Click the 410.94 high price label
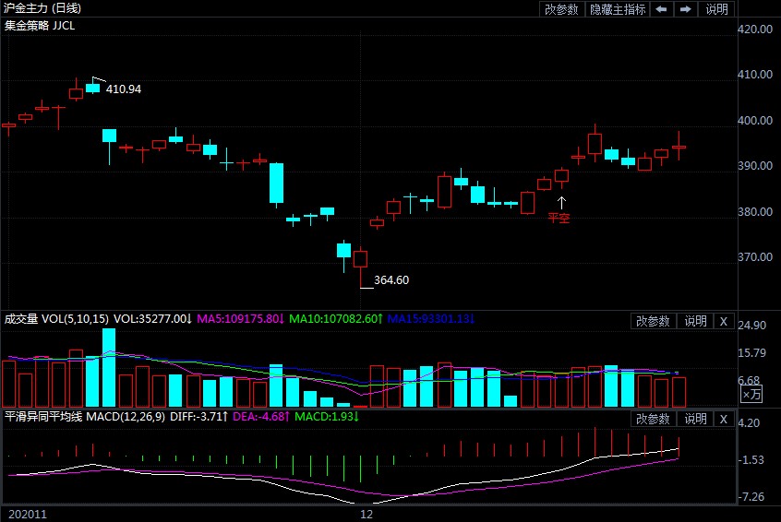This screenshot has height=522, width=781. coord(124,89)
